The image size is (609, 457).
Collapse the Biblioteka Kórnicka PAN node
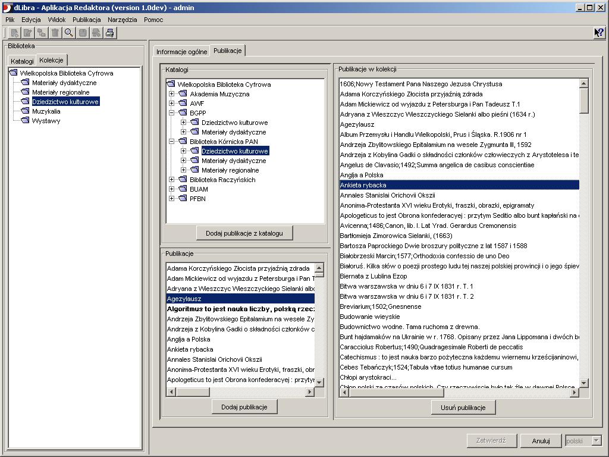pos(172,142)
